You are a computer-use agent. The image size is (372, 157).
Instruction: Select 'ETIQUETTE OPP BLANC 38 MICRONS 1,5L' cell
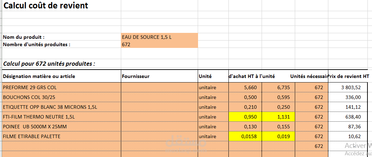(61, 107)
